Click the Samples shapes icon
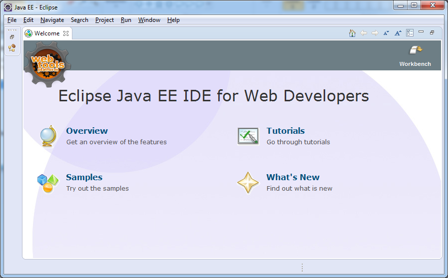This screenshot has width=448, height=278. coord(48,183)
